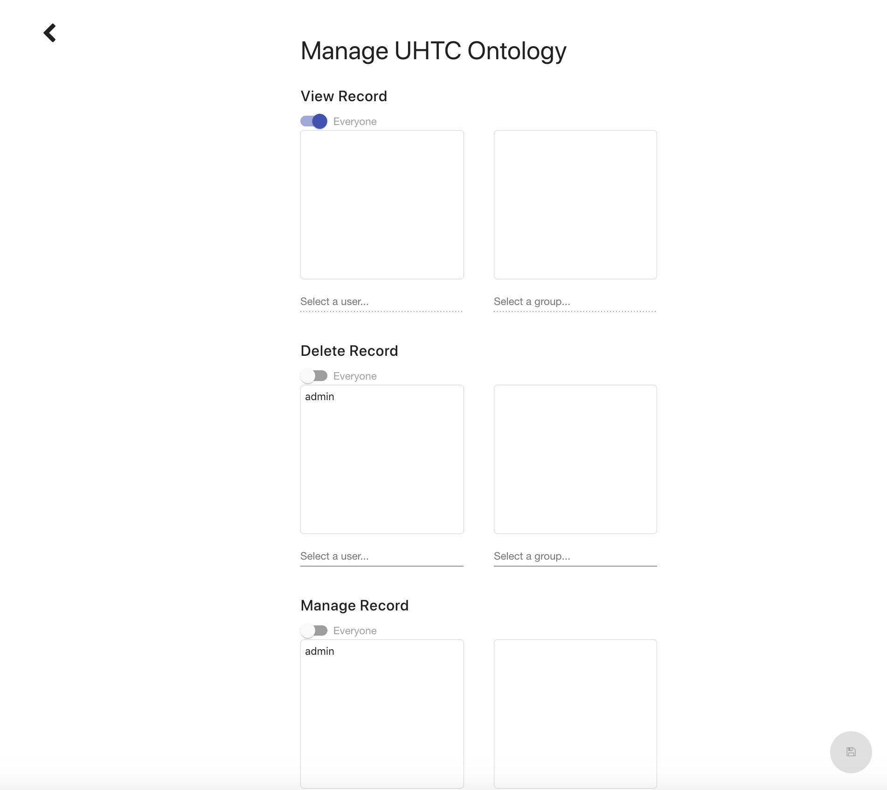
Task: Turn on Everyone switch under Manage Record
Action: [314, 631]
